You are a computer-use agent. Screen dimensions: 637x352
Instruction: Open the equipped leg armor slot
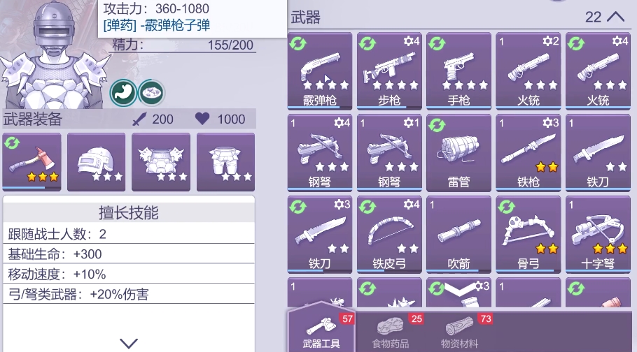coord(226,162)
